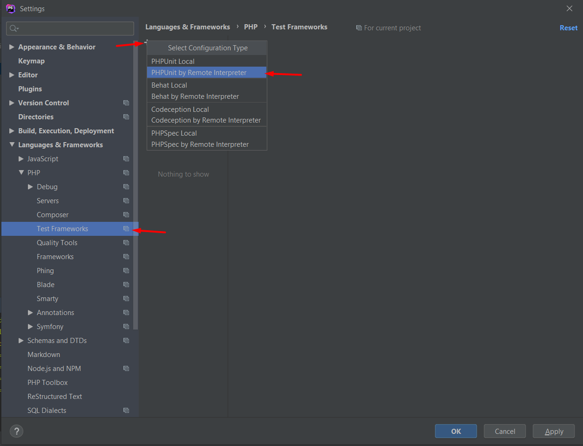Click project-level icon next to Phing

[x=126, y=270]
